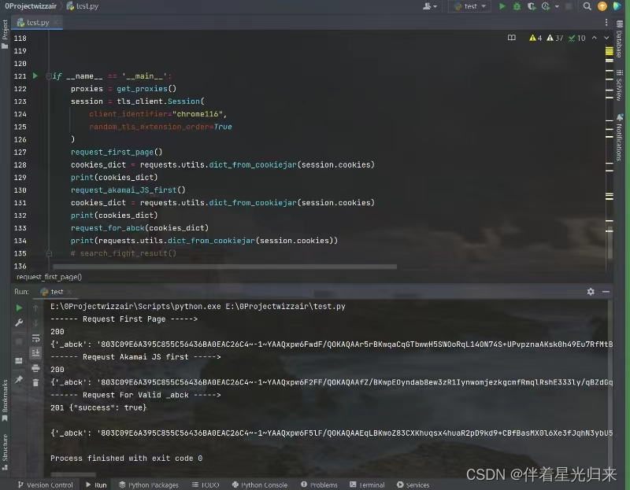Open editor tabs options menu (three dots)

[x=606, y=23]
